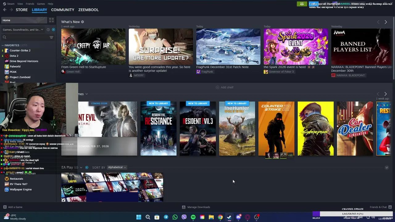
Task: Show next recent games shelf arrow
Action: tap(385, 94)
